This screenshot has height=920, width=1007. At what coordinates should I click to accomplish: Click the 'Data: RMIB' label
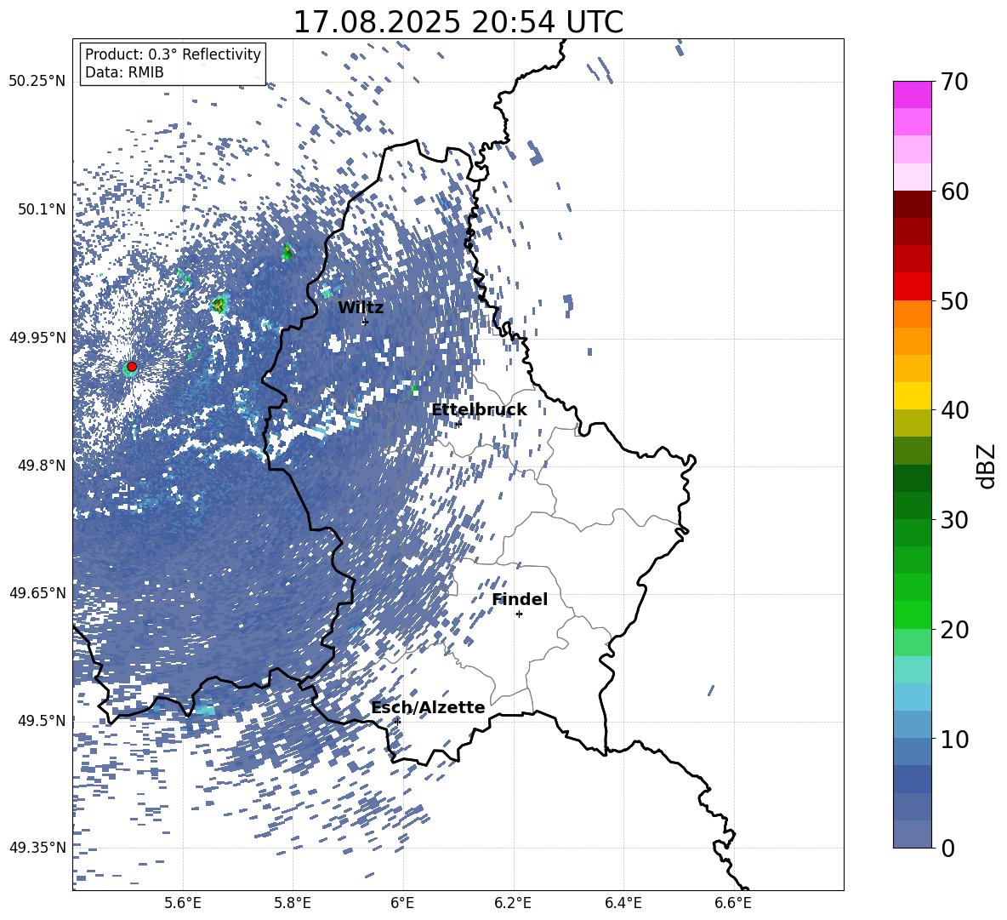click(x=124, y=72)
